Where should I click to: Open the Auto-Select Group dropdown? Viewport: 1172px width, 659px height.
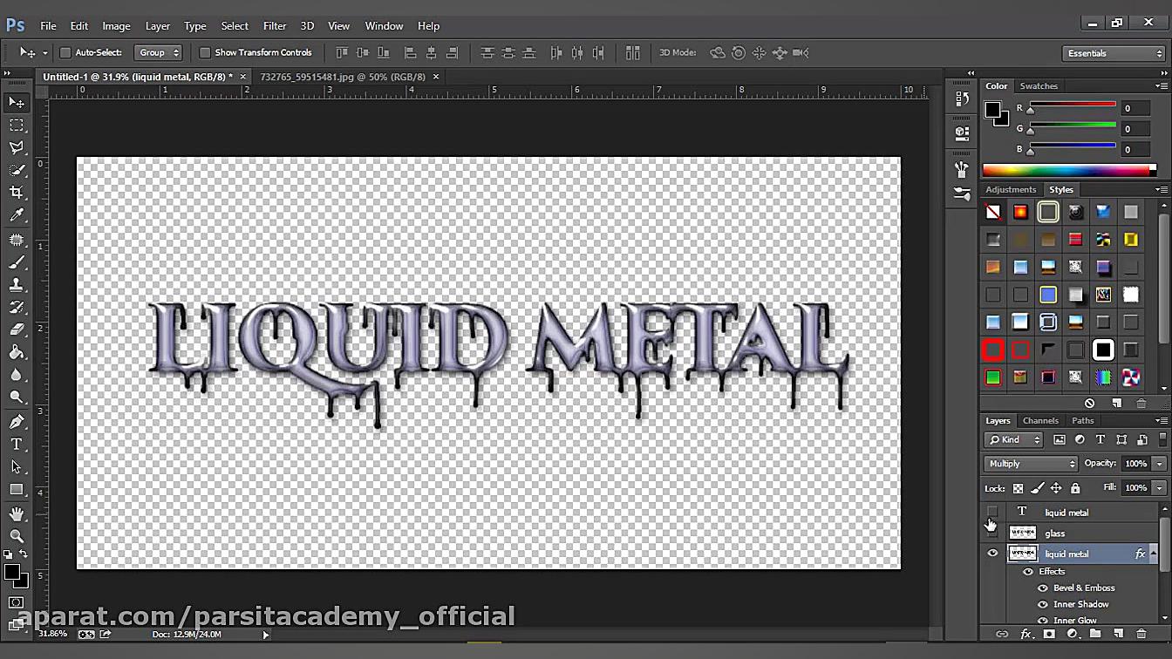[x=158, y=52]
